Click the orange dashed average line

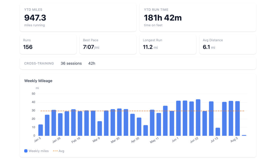(142, 111)
